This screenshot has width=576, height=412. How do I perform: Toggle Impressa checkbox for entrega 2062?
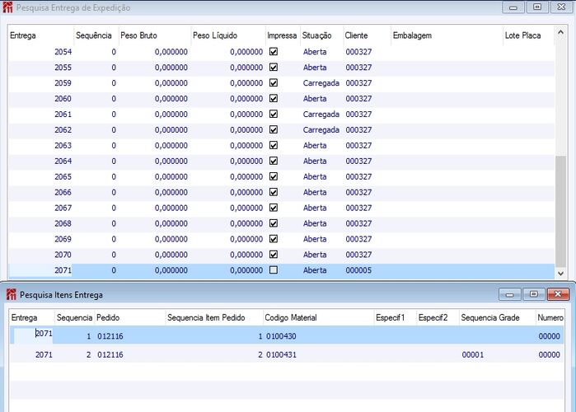click(x=274, y=129)
